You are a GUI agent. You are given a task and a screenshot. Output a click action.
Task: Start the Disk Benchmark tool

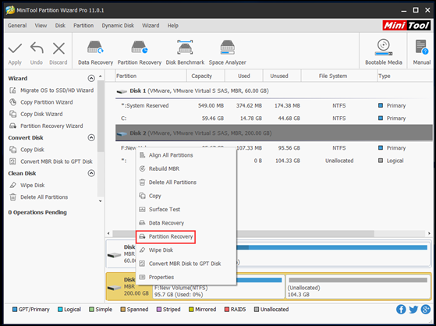click(x=185, y=52)
